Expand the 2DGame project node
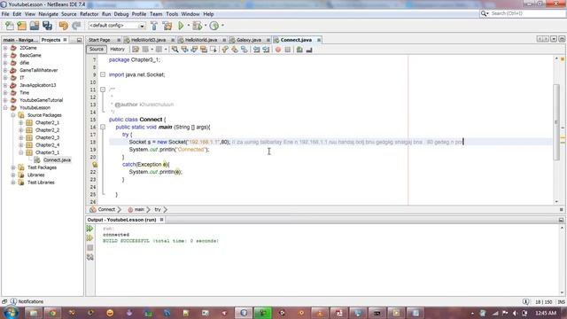Viewport: 567px width, 319px height. coord(5,48)
